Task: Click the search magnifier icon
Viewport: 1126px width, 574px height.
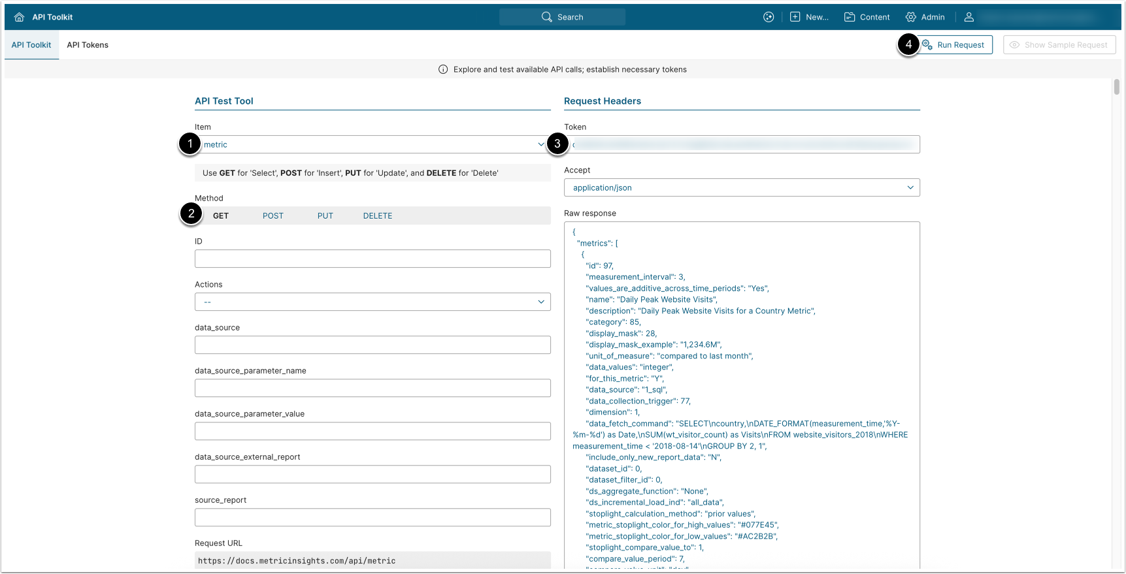Action: [x=547, y=17]
